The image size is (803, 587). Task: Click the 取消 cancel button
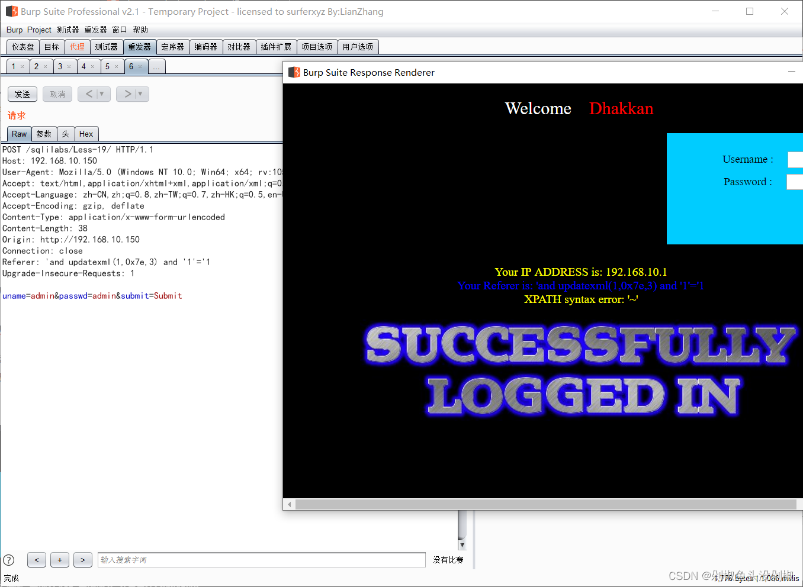tap(57, 94)
